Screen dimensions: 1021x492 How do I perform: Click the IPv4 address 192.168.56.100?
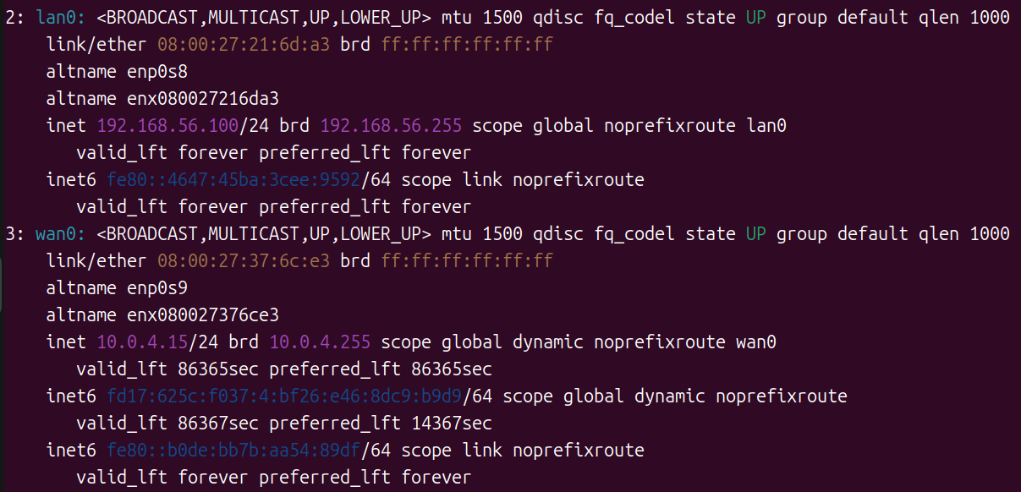coord(168,126)
